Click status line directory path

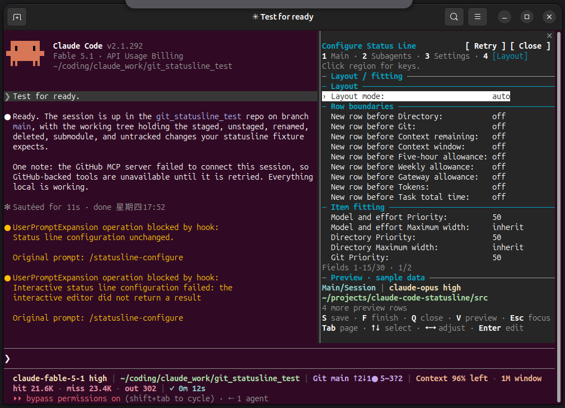click(210, 378)
